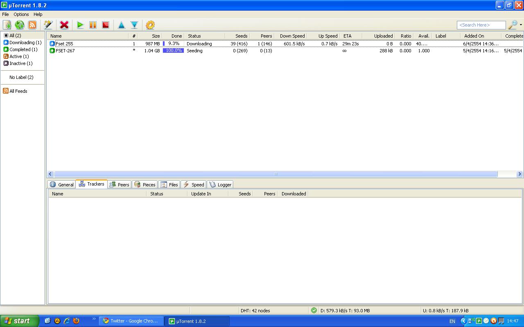524x327 pixels.
Task: Switch to the Peers tab
Action: point(120,185)
